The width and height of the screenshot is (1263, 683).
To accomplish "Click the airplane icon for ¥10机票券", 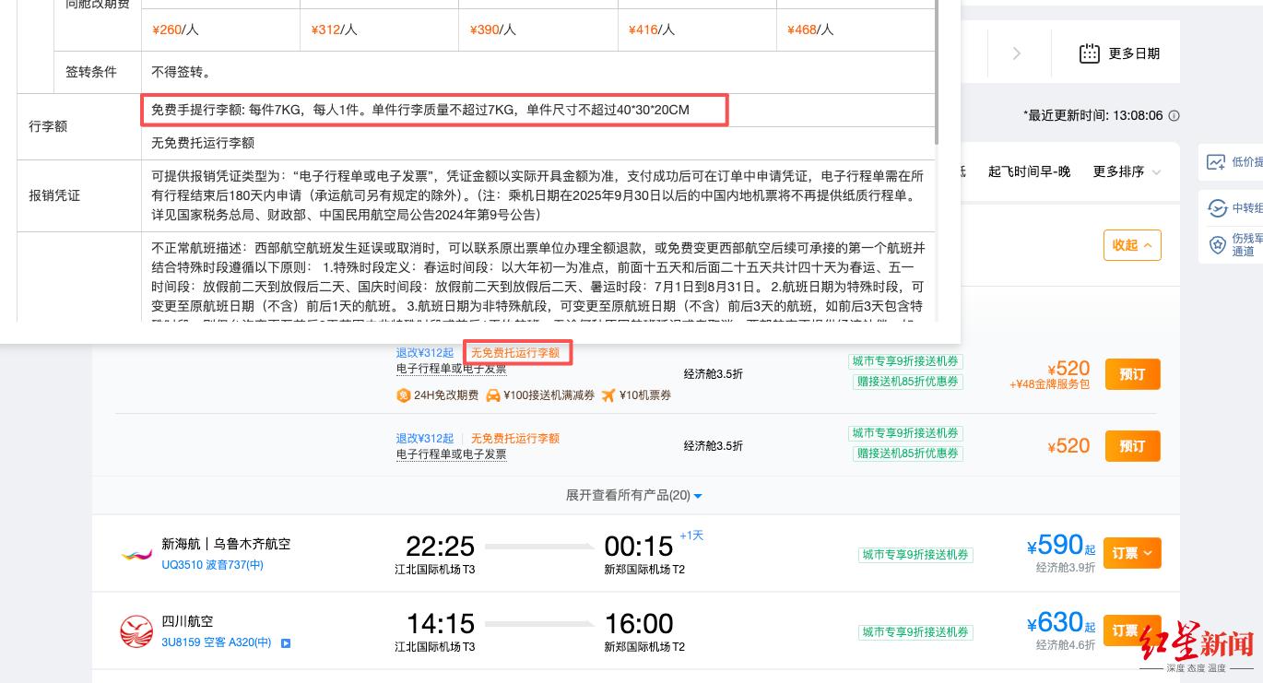I will (x=608, y=395).
